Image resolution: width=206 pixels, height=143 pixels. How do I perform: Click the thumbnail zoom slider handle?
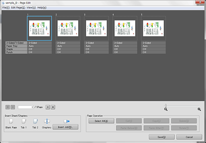(x=166, y=106)
